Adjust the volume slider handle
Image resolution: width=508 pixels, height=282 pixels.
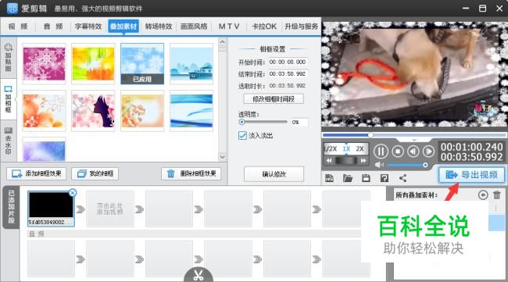point(425,165)
